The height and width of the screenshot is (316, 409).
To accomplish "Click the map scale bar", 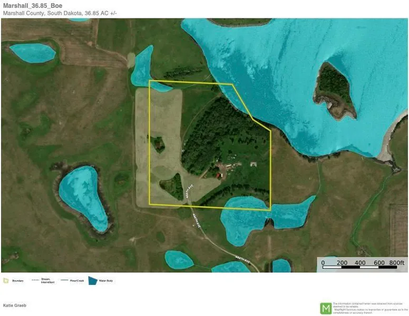I will tap(358, 268).
